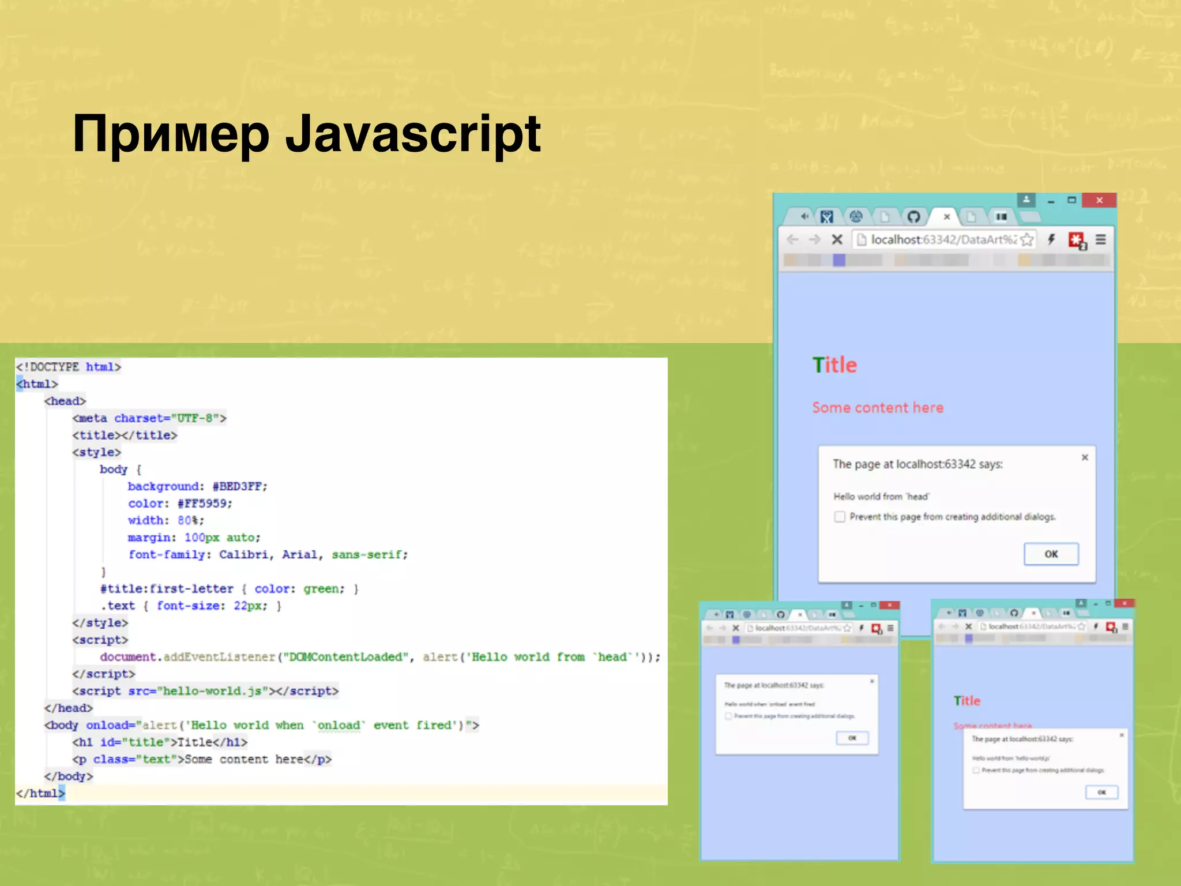
Task: Select the GitHub tab in bottom-left browser
Action: point(780,614)
